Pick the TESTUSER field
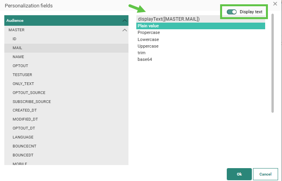The image size is (282, 181). (x=22, y=75)
